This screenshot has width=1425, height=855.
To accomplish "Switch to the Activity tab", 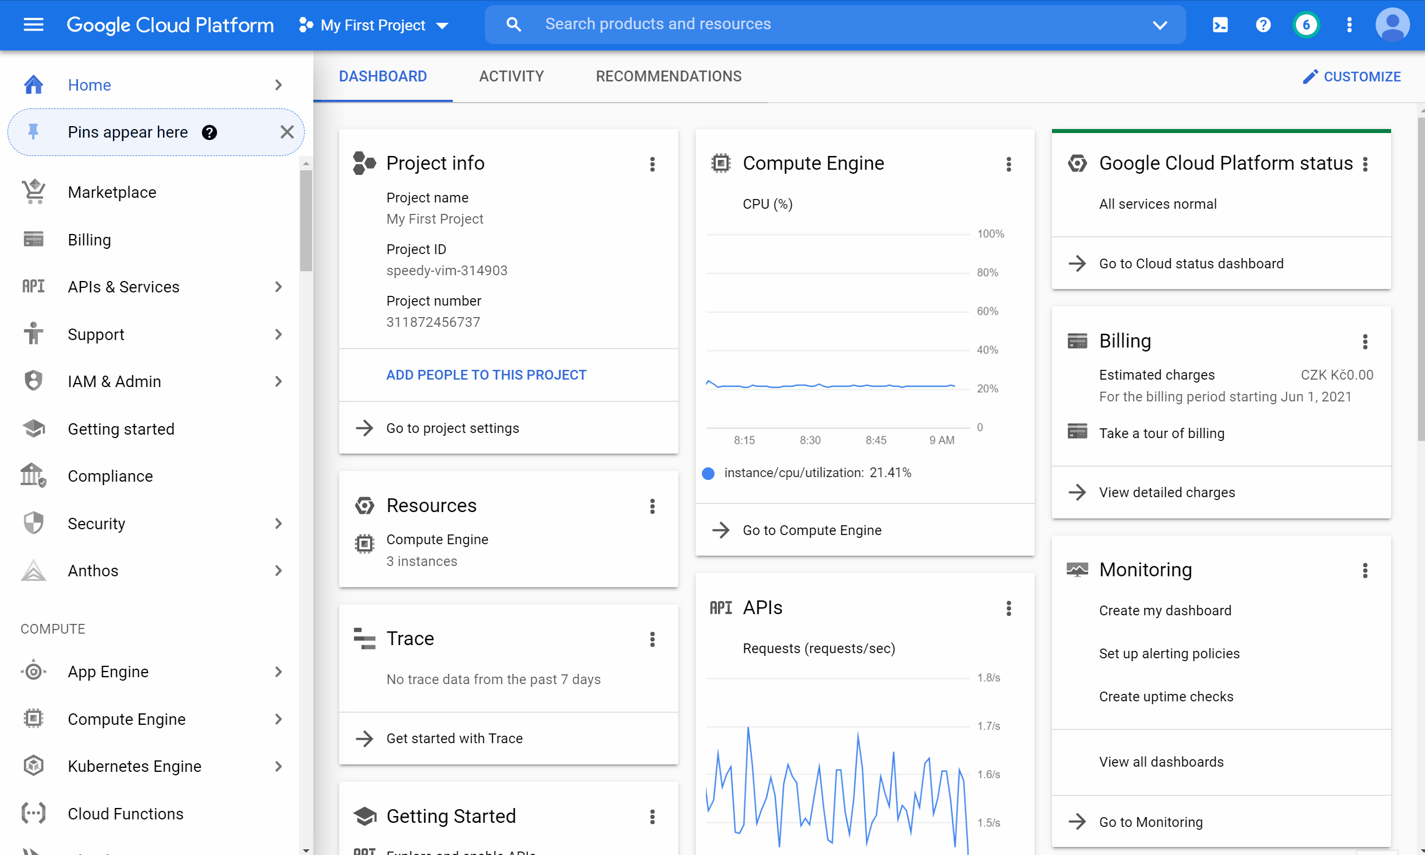I will tap(511, 76).
